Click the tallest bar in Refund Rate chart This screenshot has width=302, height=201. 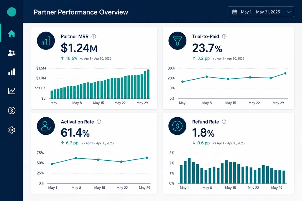point(189,171)
